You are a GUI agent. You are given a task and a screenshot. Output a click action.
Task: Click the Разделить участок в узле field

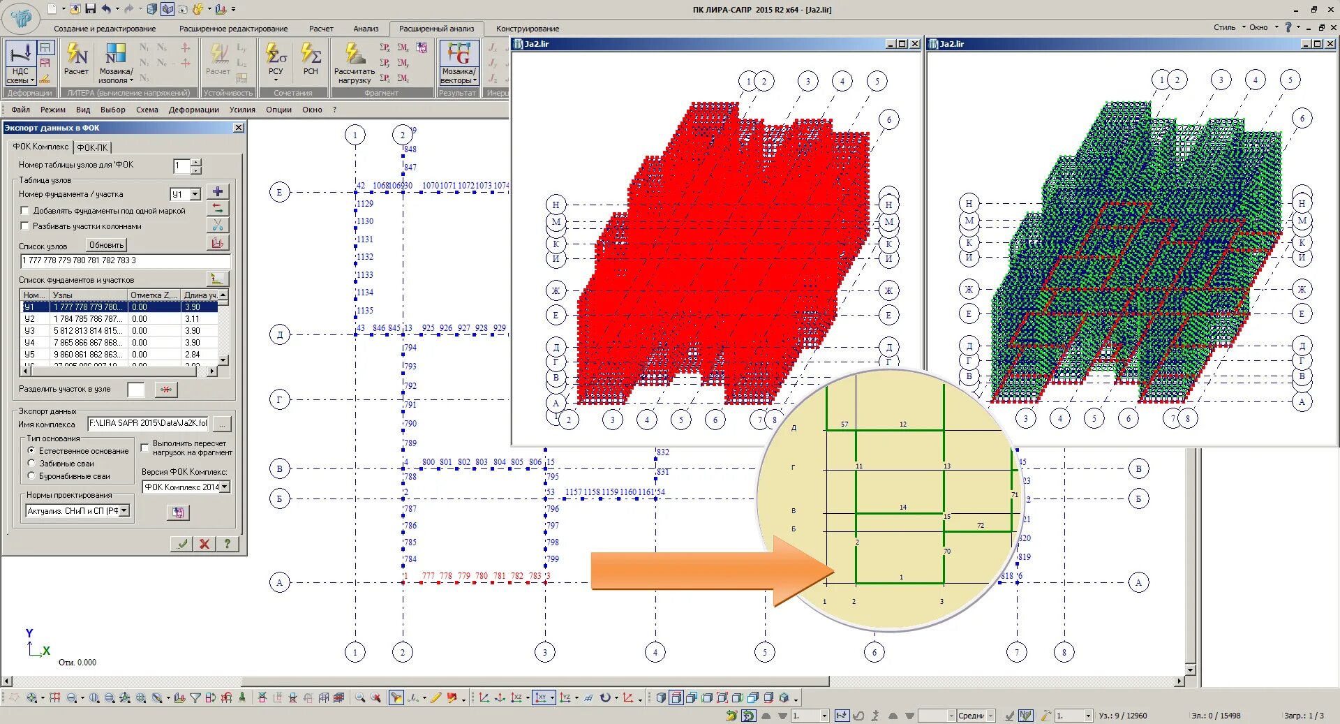click(136, 390)
